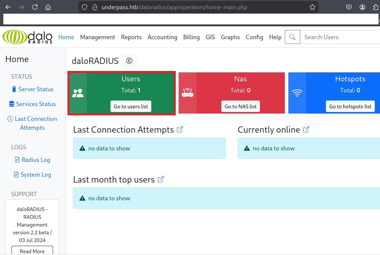The image size is (380, 255).
Task: Open external link beside Currently online
Action: 306,130
